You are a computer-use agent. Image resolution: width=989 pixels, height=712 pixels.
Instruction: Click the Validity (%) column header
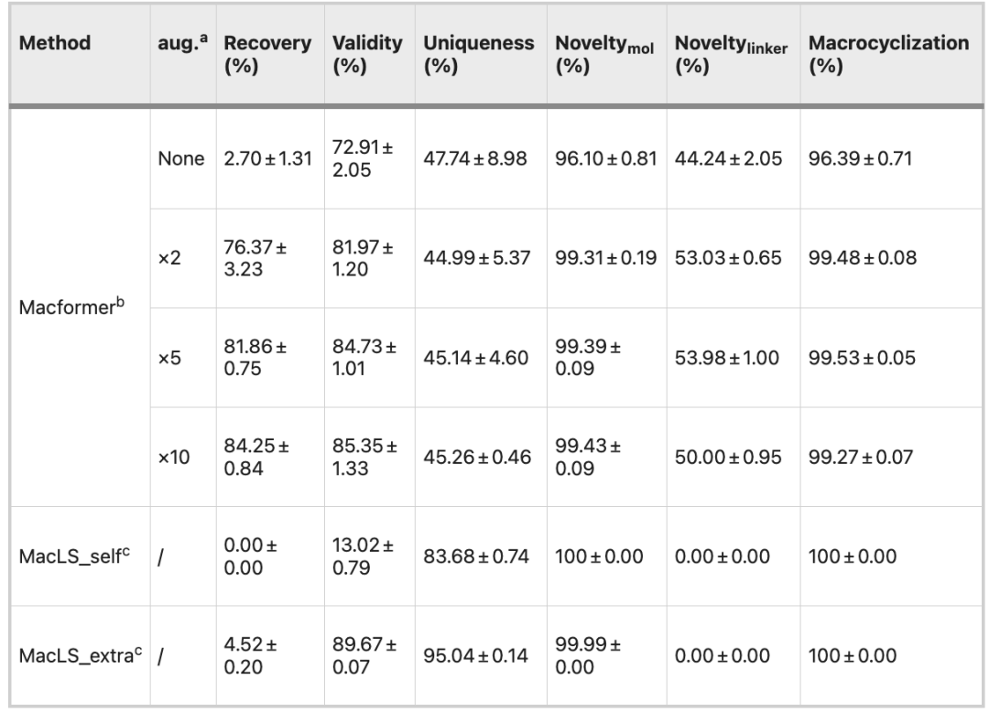point(367,54)
